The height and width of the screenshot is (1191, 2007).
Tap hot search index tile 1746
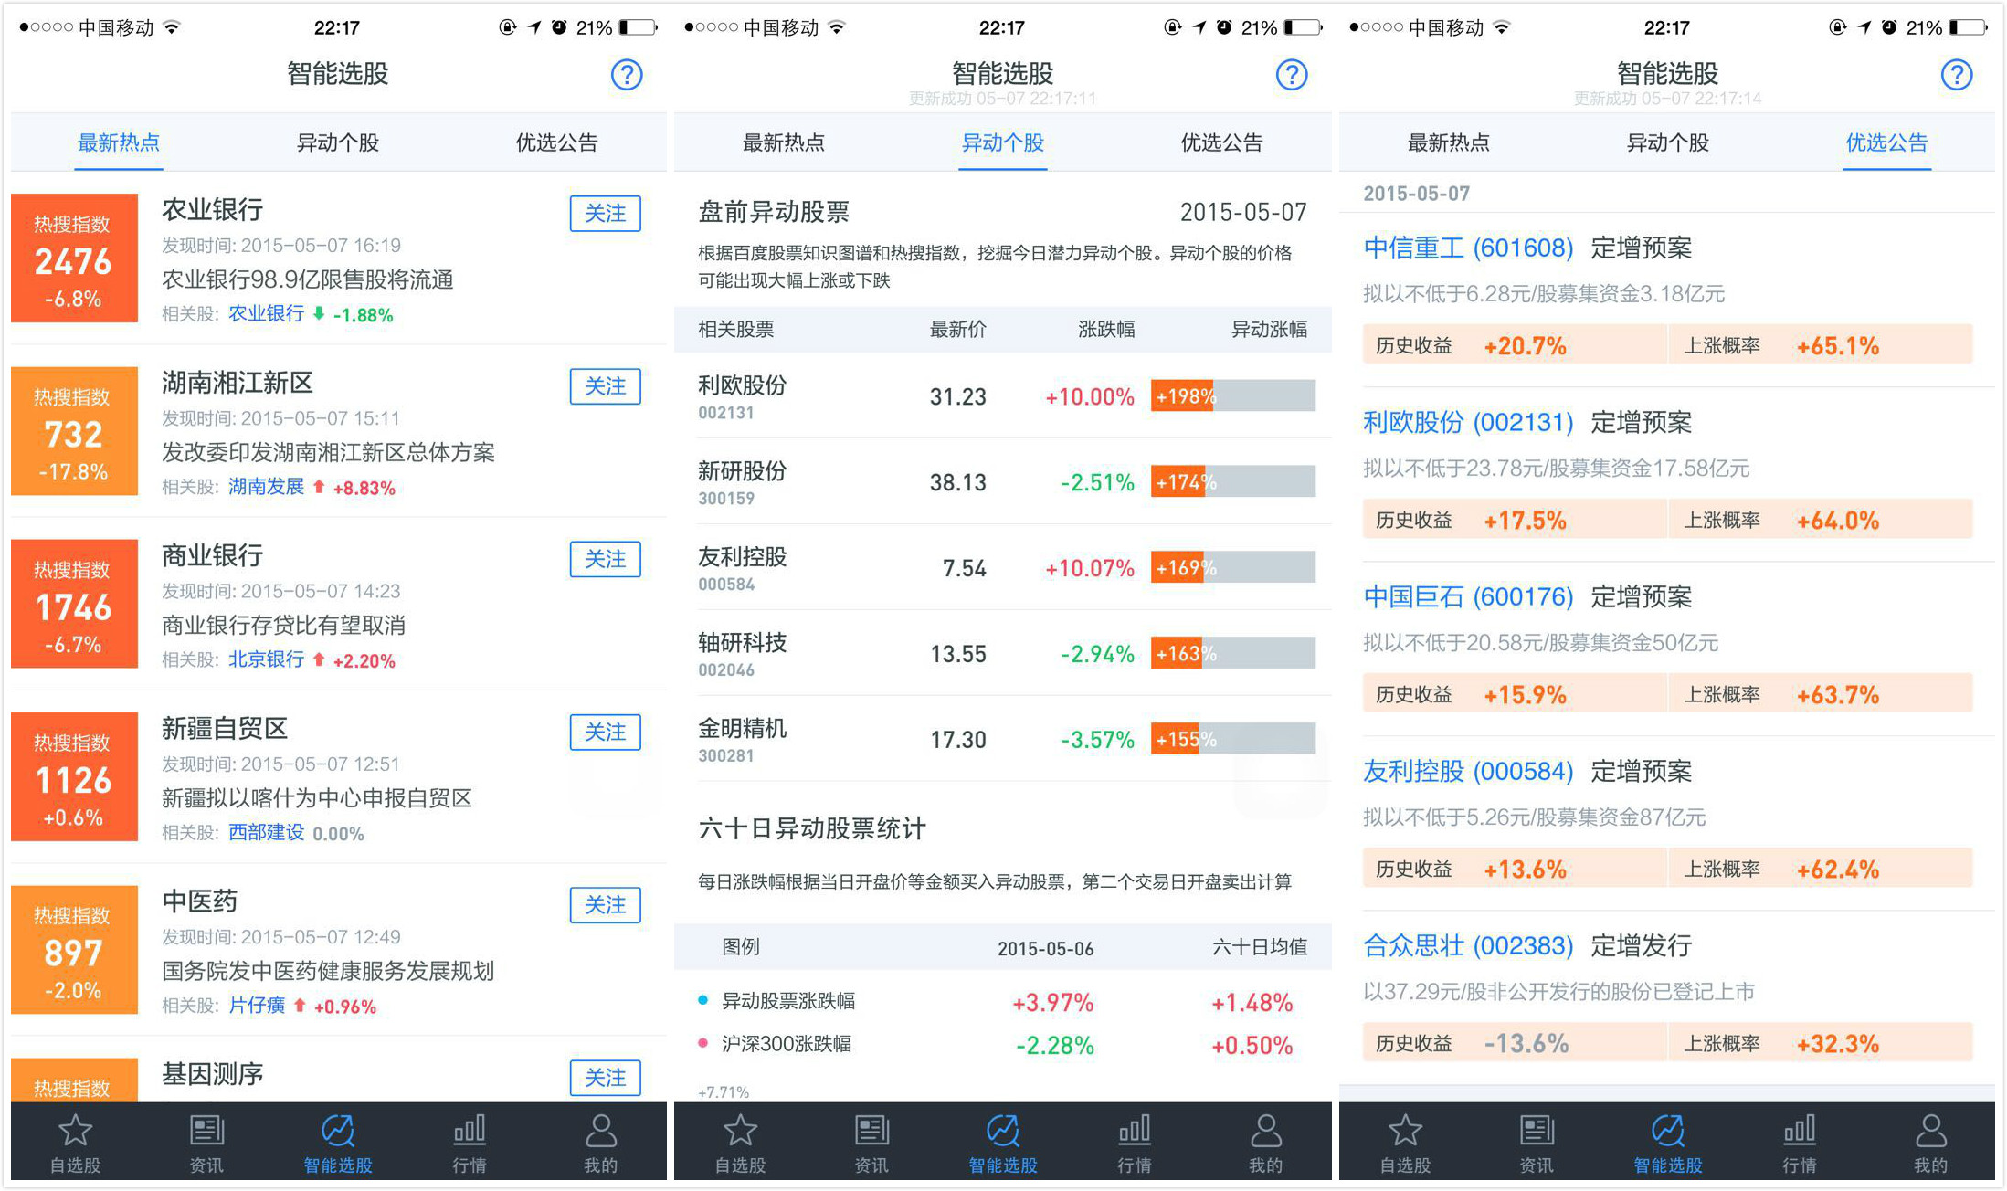pyautogui.click(x=74, y=603)
